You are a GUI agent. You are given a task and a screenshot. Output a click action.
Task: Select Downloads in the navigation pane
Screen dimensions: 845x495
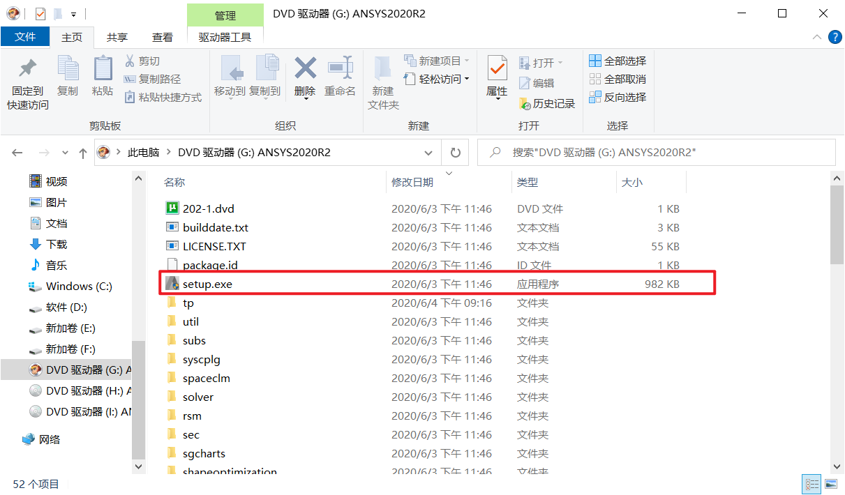(48, 245)
